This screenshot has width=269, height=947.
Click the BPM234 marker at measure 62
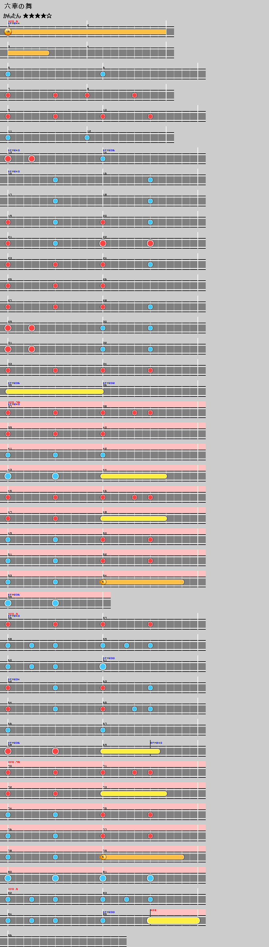point(14,679)
